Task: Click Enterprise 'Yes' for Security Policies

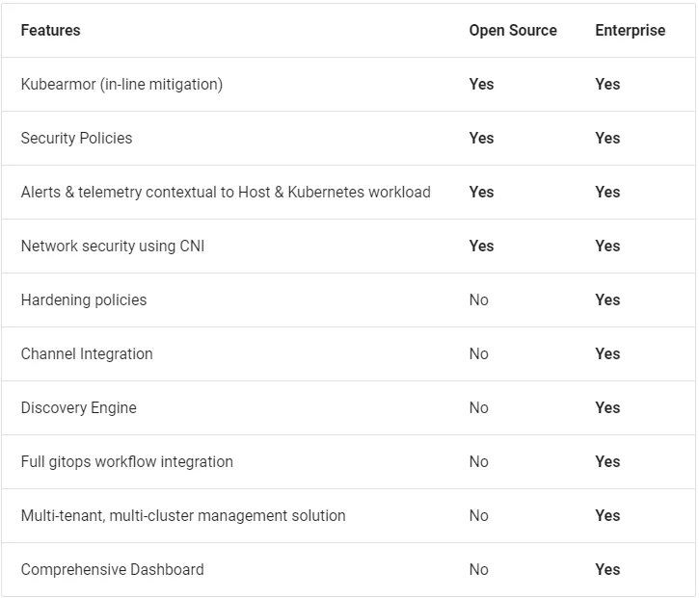Action: click(x=607, y=139)
